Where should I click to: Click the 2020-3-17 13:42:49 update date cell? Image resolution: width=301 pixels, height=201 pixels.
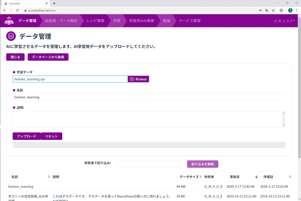pyautogui.click(x=240, y=187)
